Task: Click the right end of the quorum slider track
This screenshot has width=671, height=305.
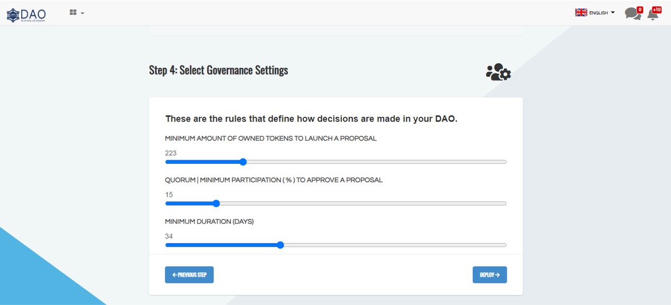Action: [504, 204]
